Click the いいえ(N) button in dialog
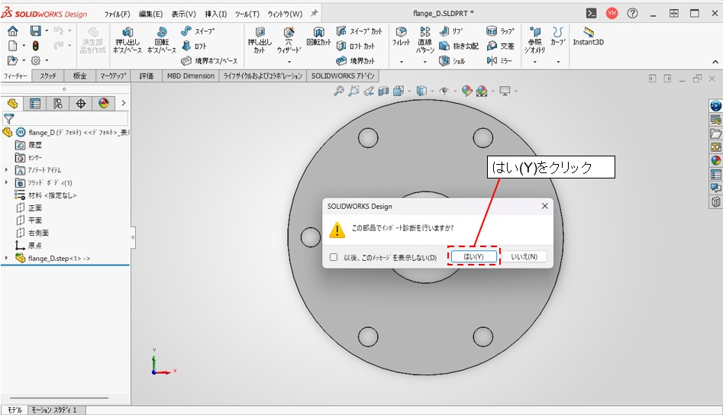The image size is (726, 418). tap(524, 257)
